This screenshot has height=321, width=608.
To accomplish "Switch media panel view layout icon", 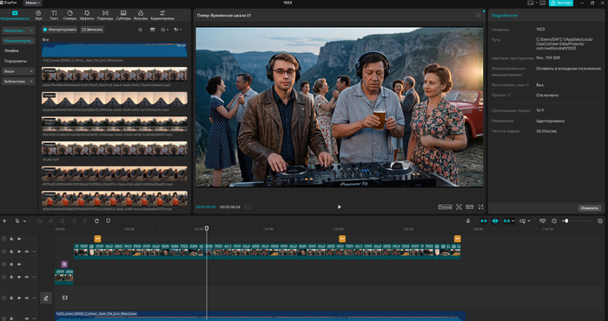I will [152, 29].
